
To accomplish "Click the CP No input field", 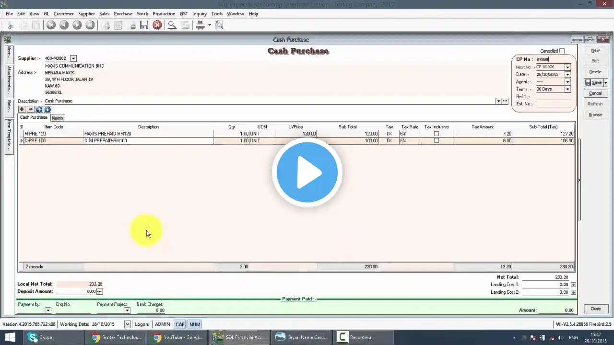I will click(x=553, y=59).
